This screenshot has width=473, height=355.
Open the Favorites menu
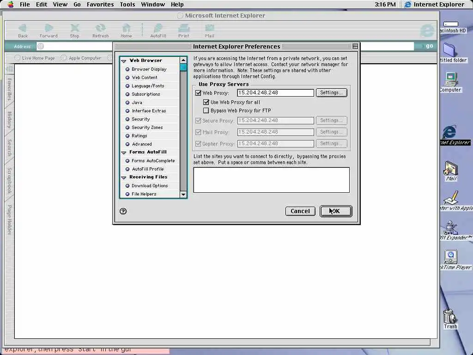[x=100, y=4]
